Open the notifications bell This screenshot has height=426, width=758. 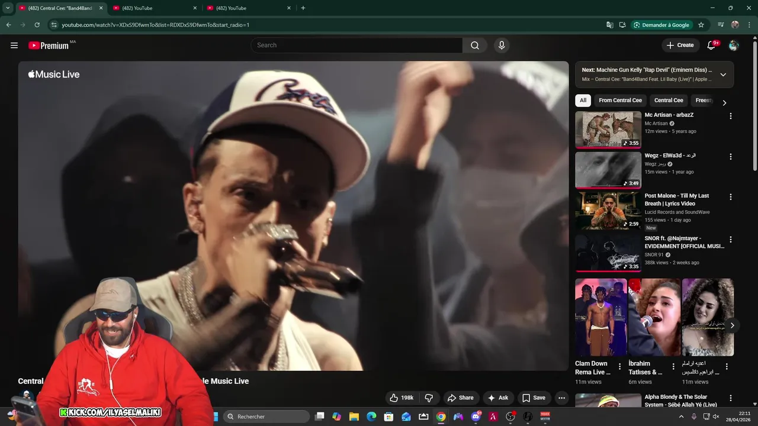(711, 45)
